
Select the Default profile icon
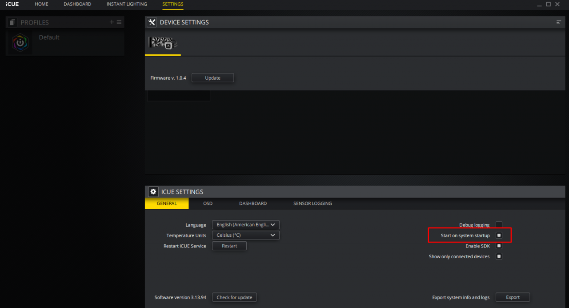tap(20, 43)
